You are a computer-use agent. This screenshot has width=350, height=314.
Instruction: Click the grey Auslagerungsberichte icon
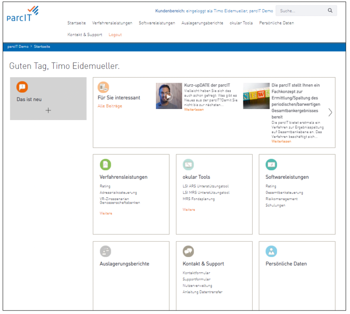(x=105, y=251)
